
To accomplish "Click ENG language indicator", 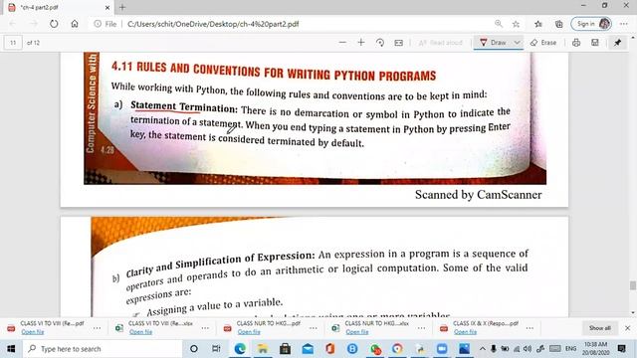I will click(x=570, y=349).
